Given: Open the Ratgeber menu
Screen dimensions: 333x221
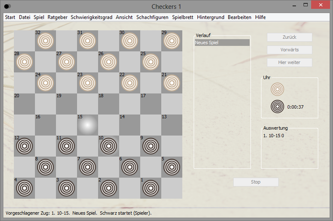Looking at the screenshot, I should point(57,17).
